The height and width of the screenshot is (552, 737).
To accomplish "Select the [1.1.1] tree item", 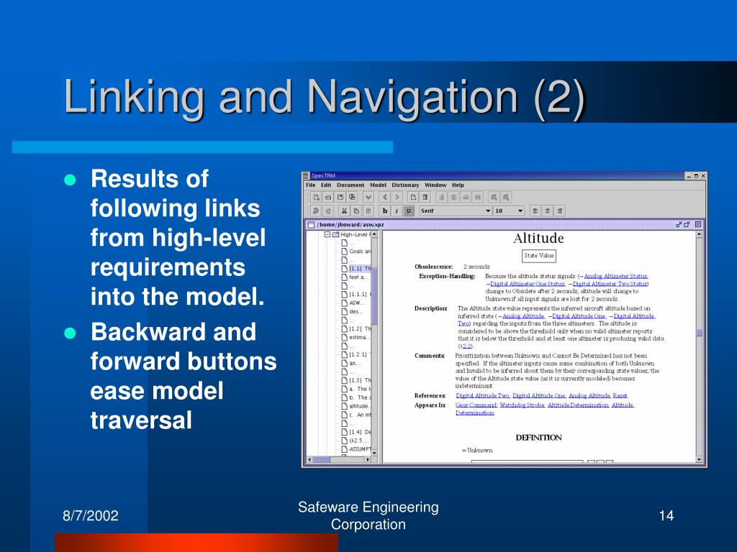I will 360,294.
